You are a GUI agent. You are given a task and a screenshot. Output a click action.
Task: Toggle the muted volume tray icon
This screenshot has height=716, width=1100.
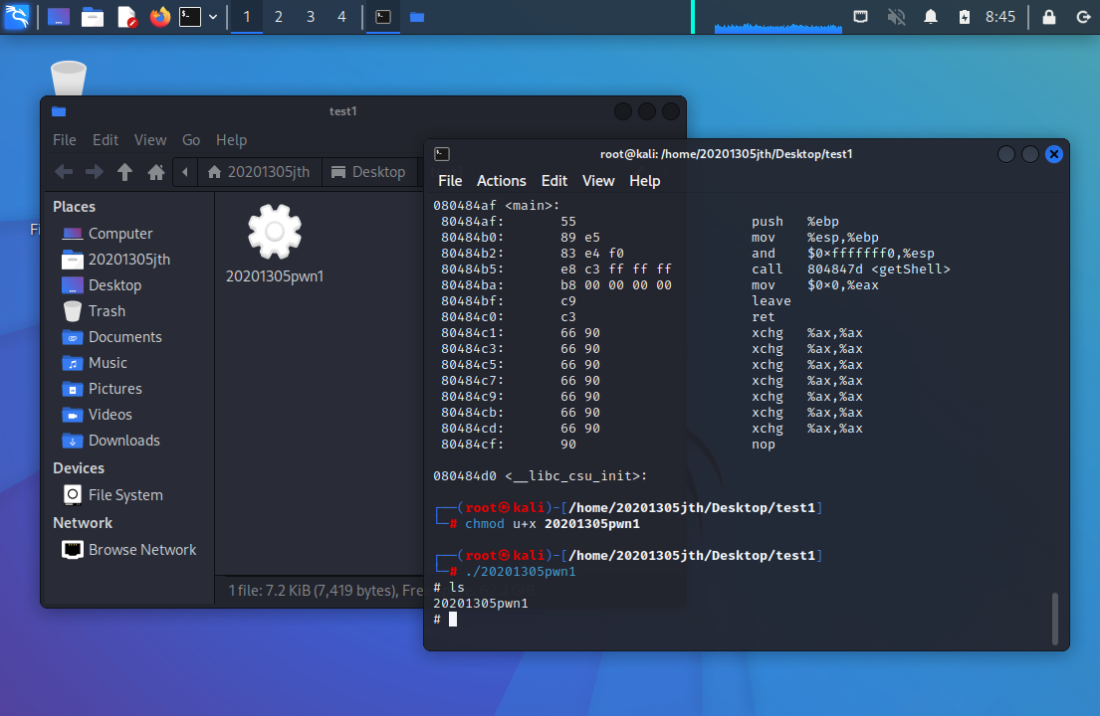click(x=896, y=17)
